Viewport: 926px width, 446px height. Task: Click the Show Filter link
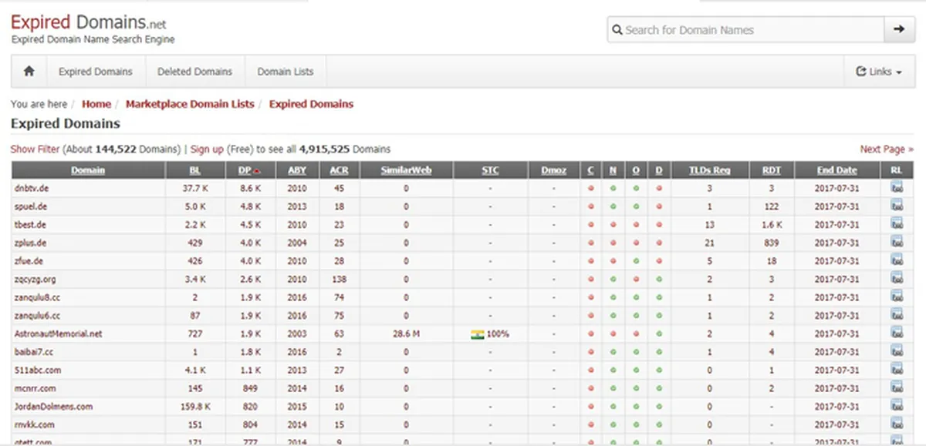35,149
